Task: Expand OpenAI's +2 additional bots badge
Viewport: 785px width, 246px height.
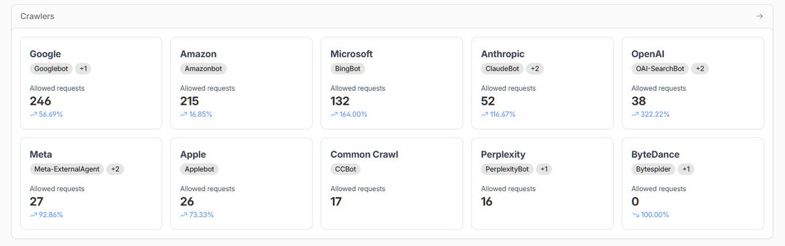Action: coord(700,68)
